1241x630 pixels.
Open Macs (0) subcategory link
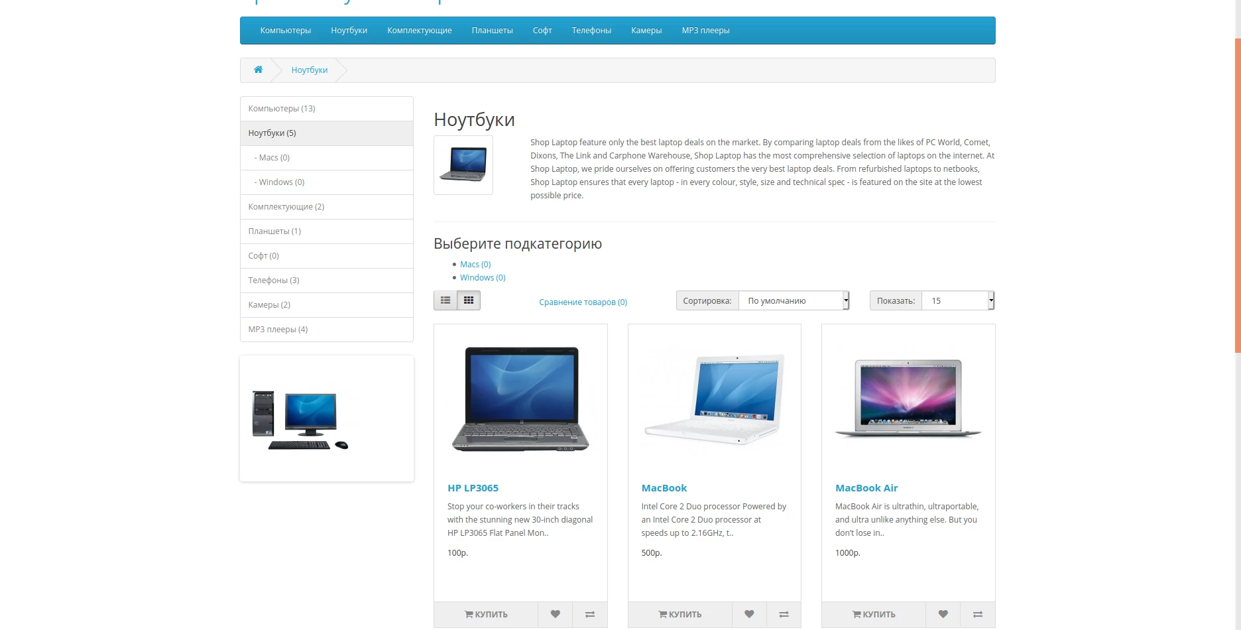tap(475, 264)
